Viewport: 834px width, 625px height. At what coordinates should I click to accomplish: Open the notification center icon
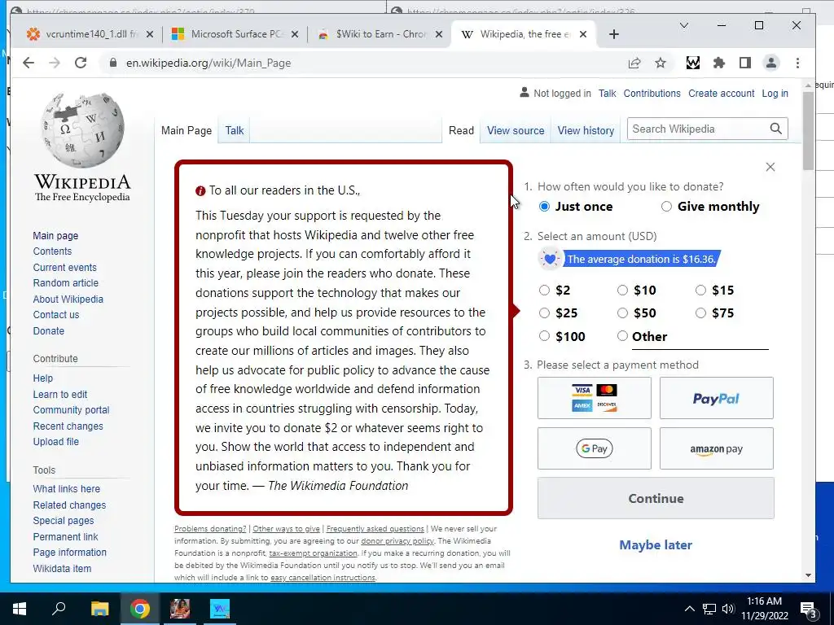coord(808,609)
